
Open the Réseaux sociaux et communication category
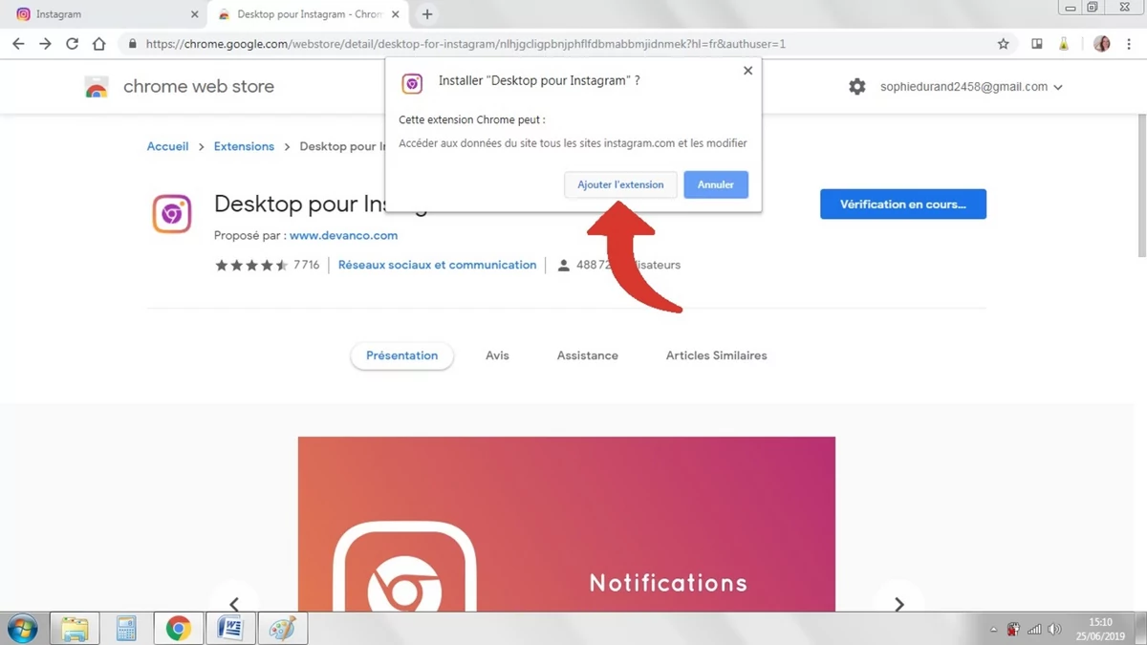437,265
